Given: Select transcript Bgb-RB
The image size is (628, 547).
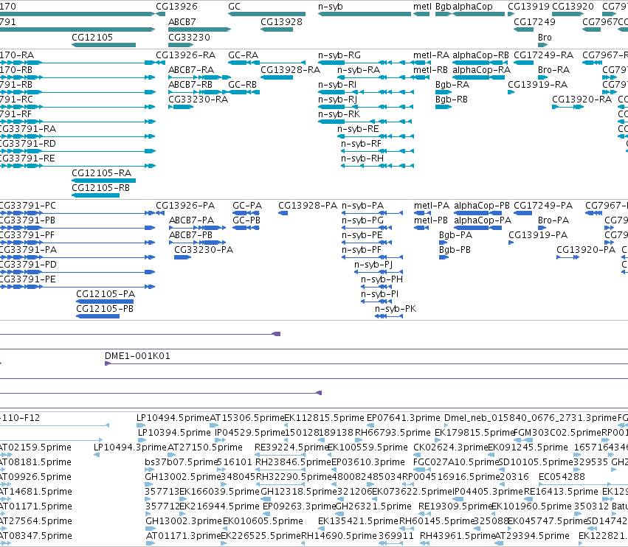Looking at the screenshot, I should tap(452, 100).
